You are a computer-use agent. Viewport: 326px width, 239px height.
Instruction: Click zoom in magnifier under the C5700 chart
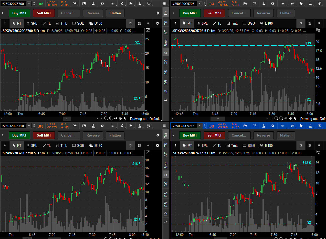tap(111, 118)
